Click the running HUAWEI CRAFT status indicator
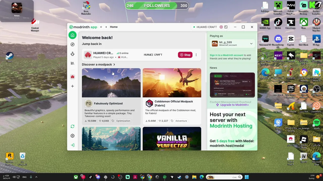 pyautogui.click(x=205, y=27)
